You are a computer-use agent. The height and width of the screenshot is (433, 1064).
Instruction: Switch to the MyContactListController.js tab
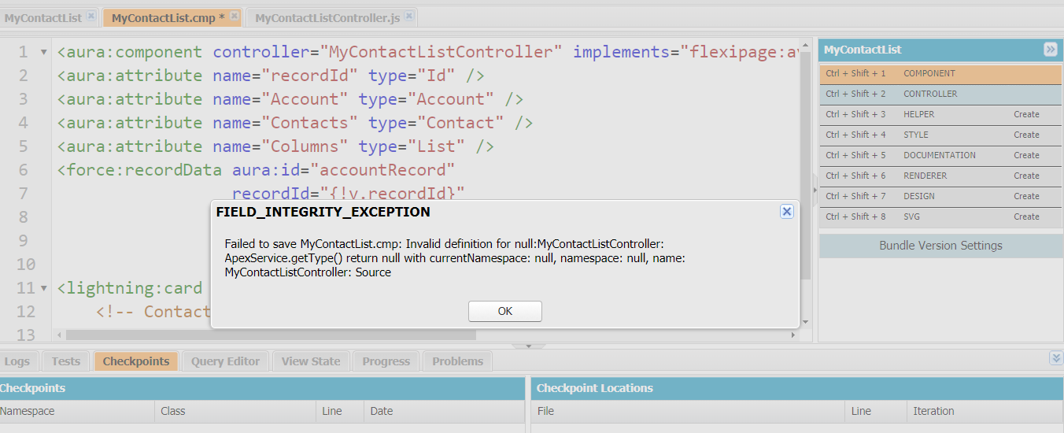point(327,17)
